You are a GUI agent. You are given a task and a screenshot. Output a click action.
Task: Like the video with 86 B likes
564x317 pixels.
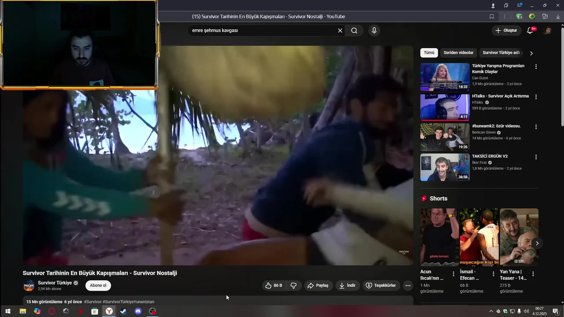coord(274,285)
